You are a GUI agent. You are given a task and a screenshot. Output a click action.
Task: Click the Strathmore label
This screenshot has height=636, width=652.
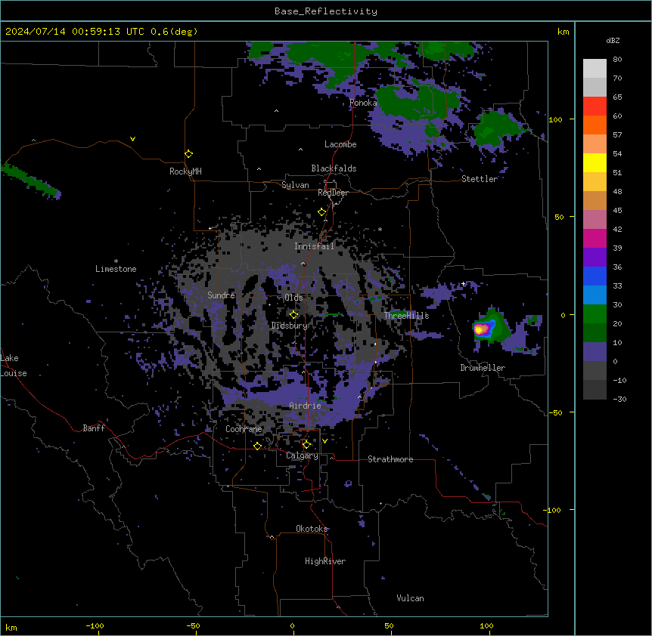(390, 459)
